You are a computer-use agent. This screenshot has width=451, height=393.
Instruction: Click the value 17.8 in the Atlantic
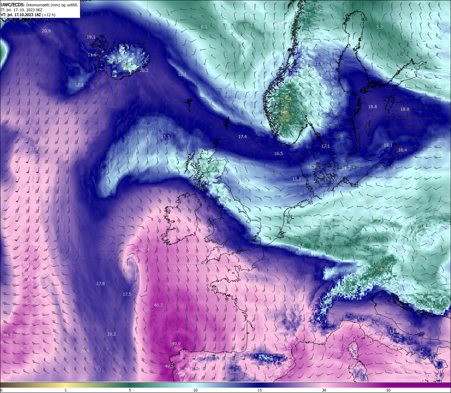[x=100, y=284]
